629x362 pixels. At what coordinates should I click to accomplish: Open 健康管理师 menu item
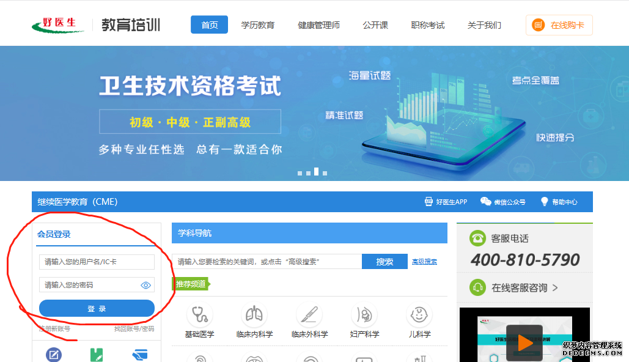(318, 25)
